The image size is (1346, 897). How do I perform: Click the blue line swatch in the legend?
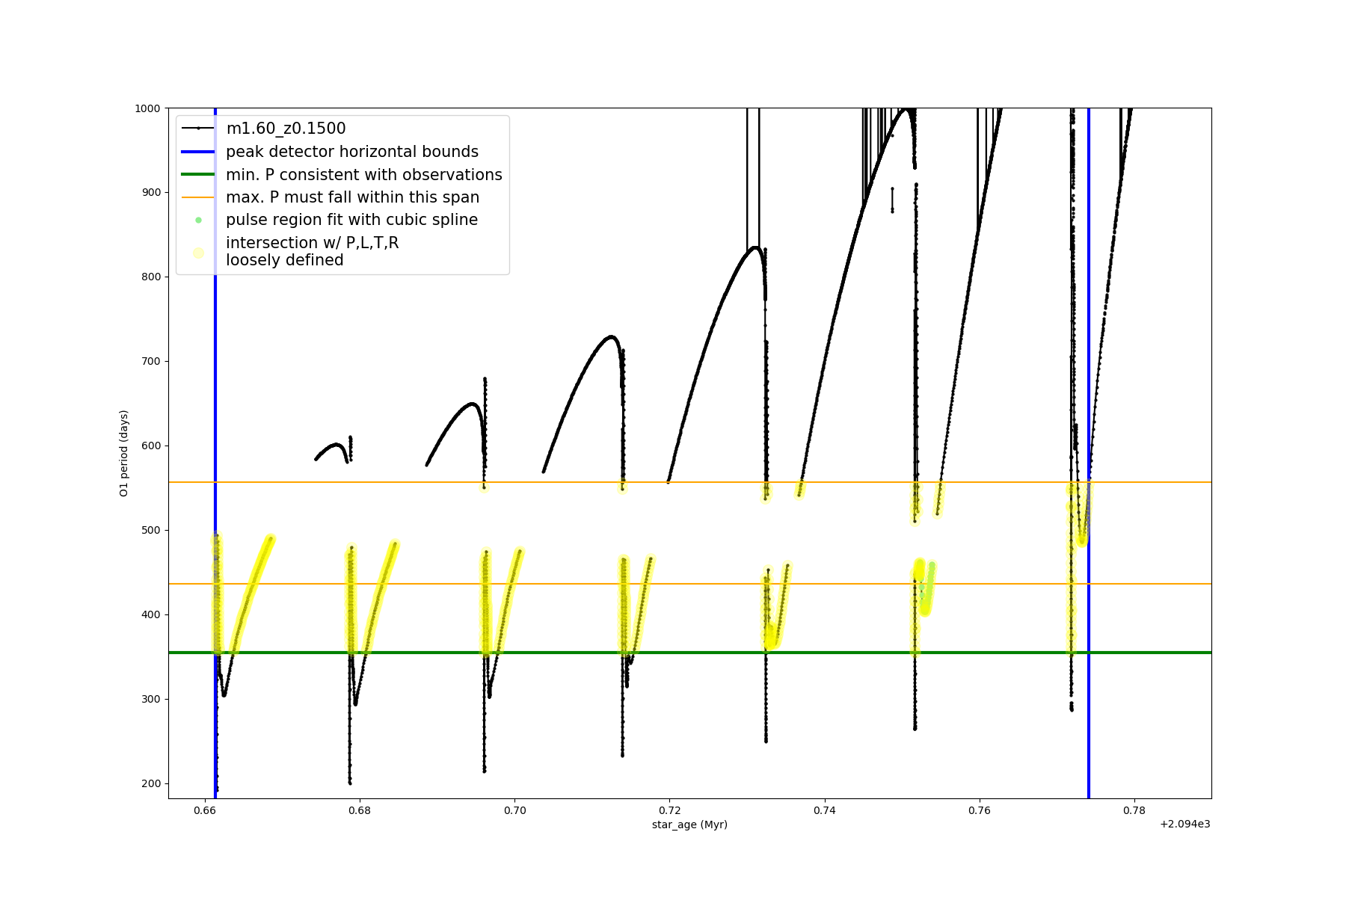tap(198, 152)
